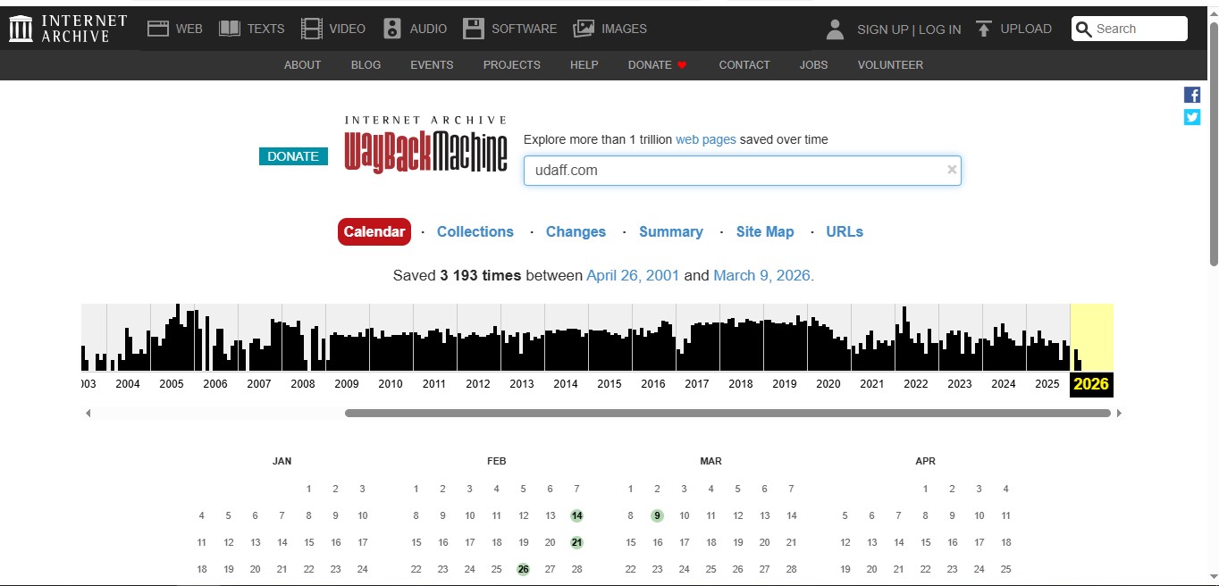Open the Help menu item
This screenshot has height=586, width=1219.
584,65
